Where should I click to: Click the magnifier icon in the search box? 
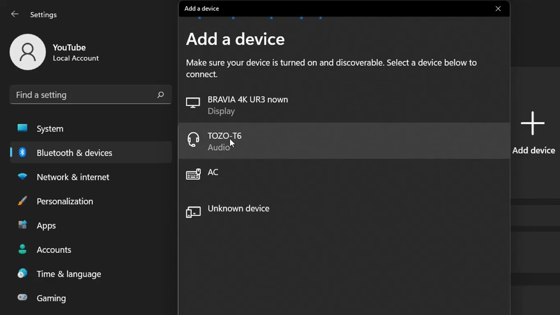[x=161, y=94]
